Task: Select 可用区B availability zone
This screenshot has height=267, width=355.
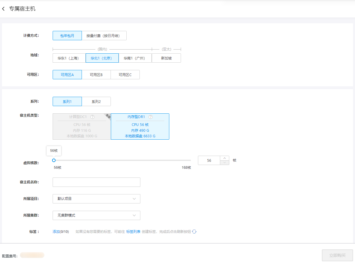Action: click(96, 75)
